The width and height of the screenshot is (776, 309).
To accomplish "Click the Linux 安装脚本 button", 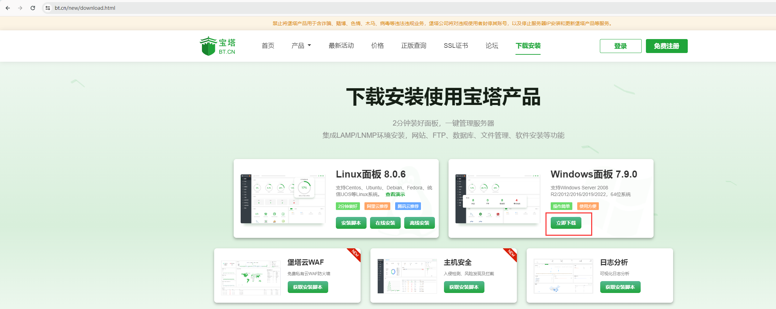I will pyautogui.click(x=351, y=223).
